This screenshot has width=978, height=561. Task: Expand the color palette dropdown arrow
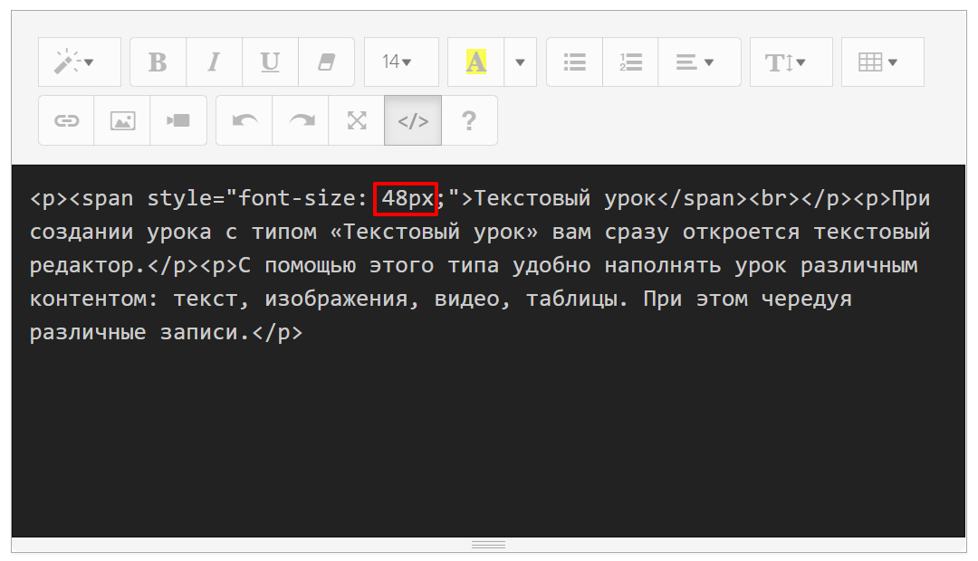(520, 62)
